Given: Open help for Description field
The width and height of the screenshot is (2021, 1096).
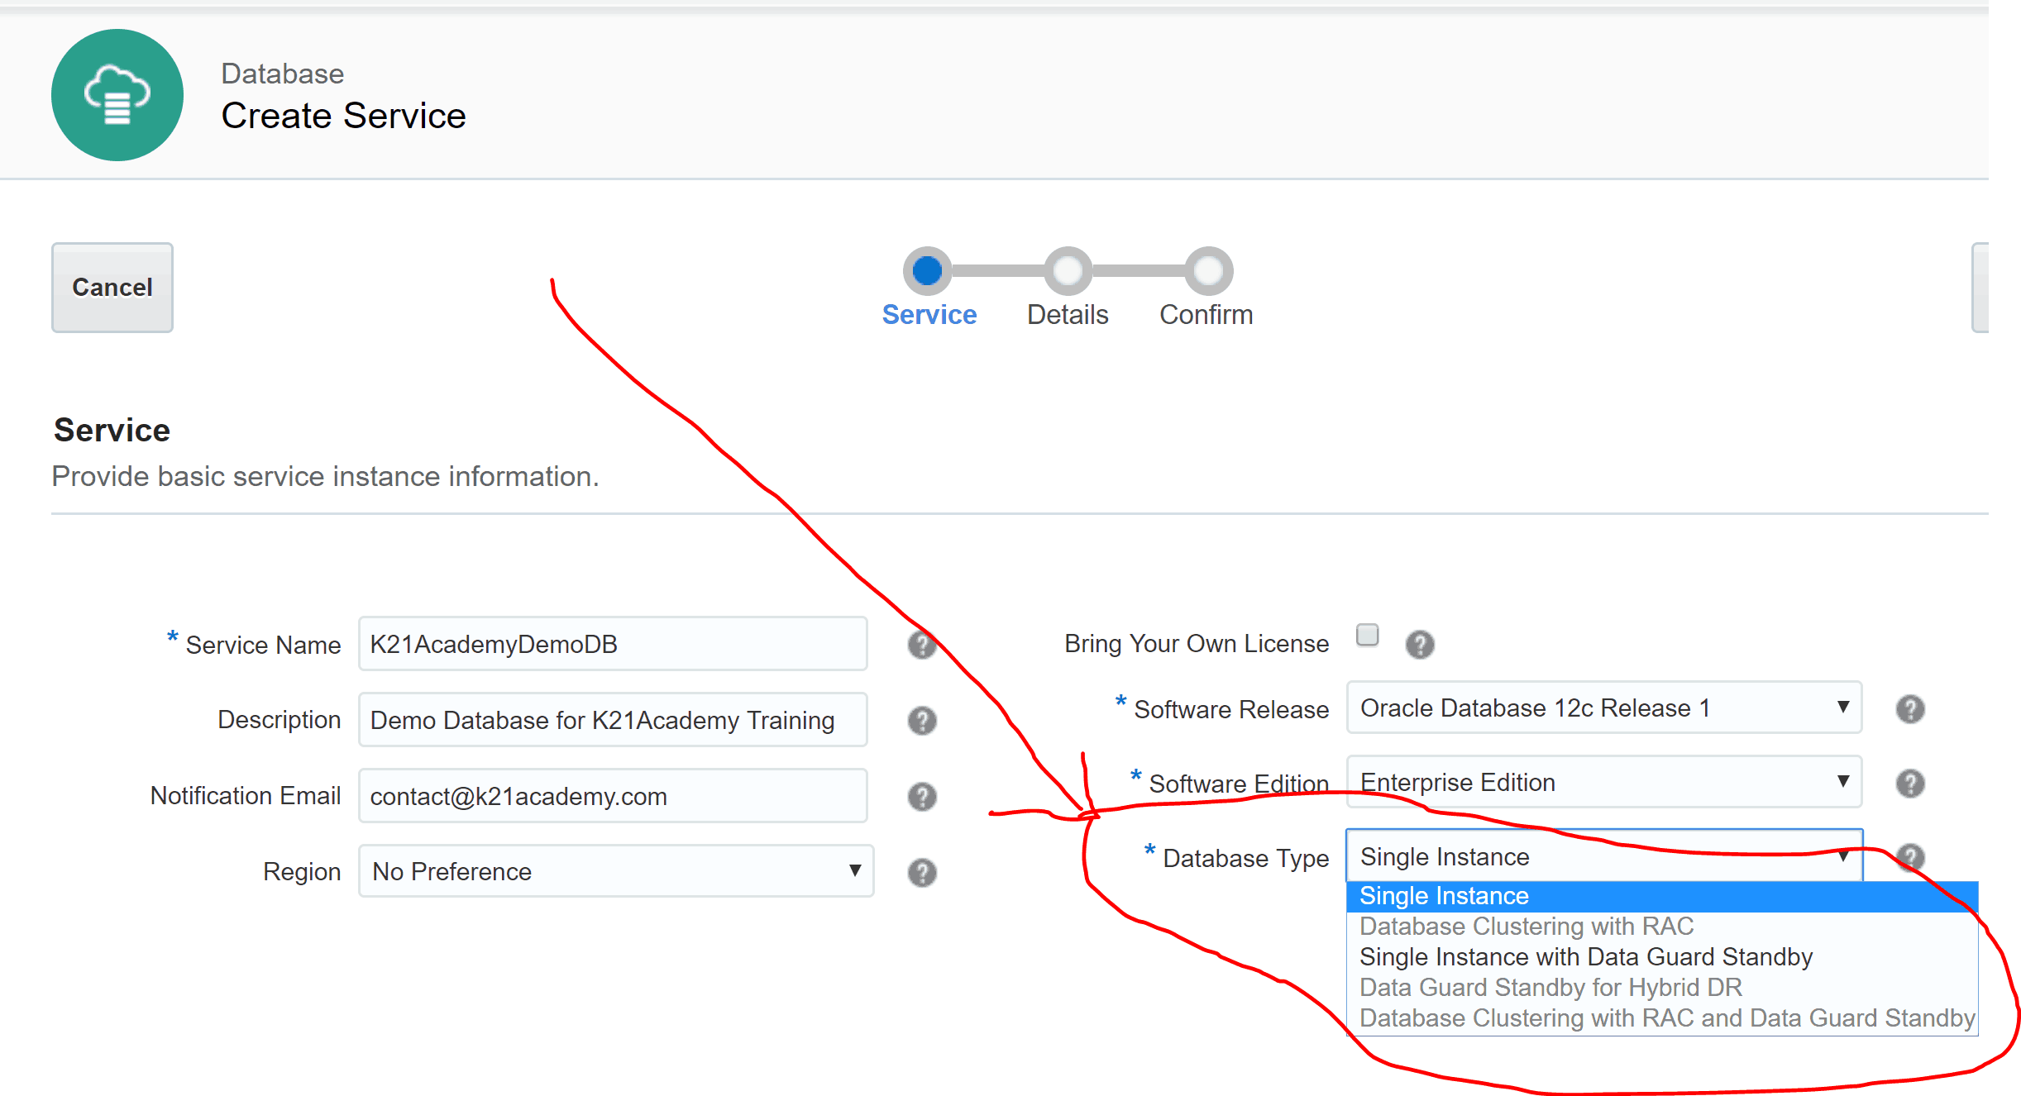Looking at the screenshot, I should click(921, 721).
